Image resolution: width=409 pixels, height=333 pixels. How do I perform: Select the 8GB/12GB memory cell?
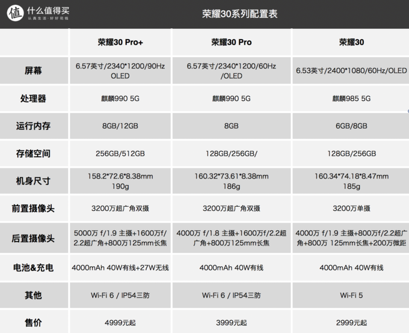(120, 126)
